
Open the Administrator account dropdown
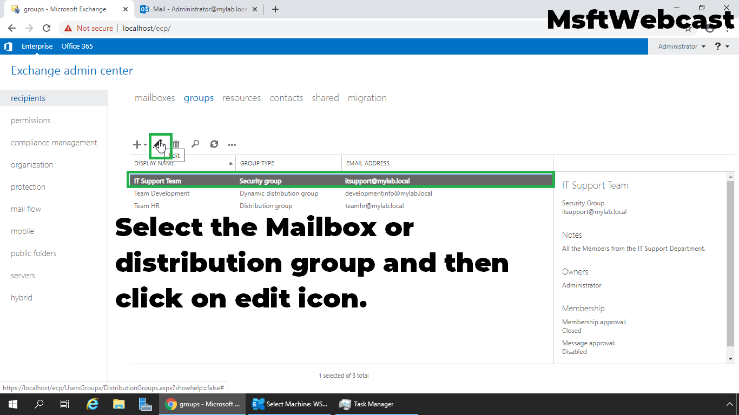679,46
